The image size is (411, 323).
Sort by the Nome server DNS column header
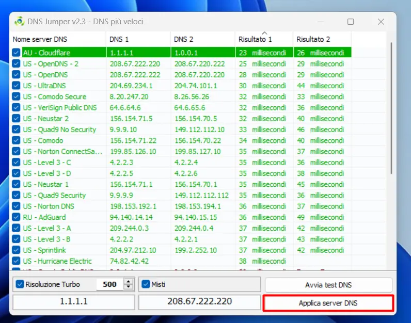pos(58,39)
